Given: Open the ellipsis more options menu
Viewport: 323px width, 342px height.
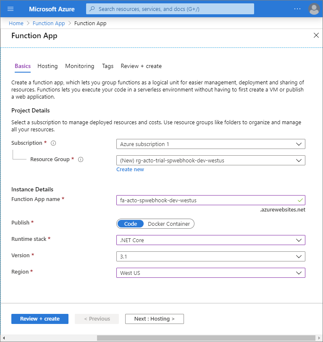Looking at the screenshot, I should click(x=297, y=9).
